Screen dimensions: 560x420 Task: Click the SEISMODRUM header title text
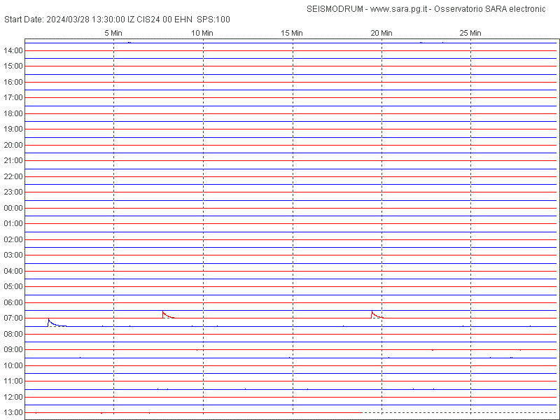click(426, 9)
